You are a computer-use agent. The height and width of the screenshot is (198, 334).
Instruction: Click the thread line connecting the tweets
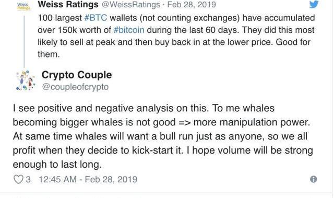pyautogui.click(x=25, y=42)
